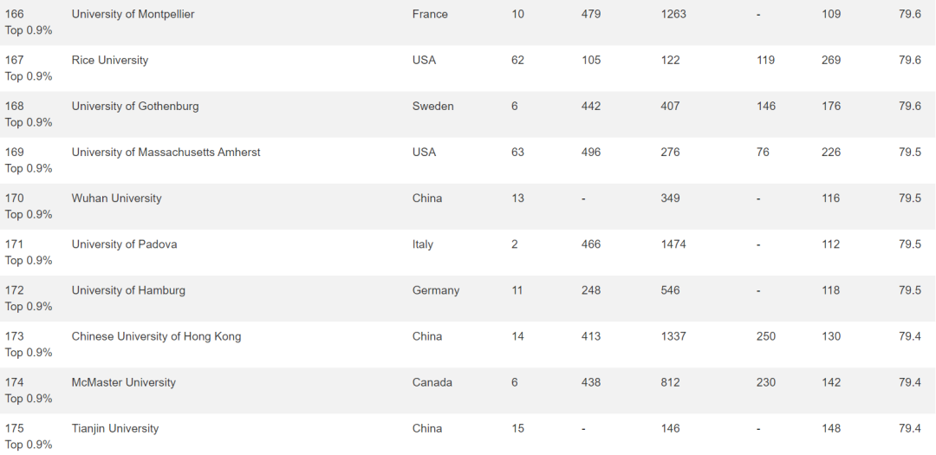Viewport: 936px width, 455px height.
Task: Open the University of Gothenburg entry
Action: [135, 107]
